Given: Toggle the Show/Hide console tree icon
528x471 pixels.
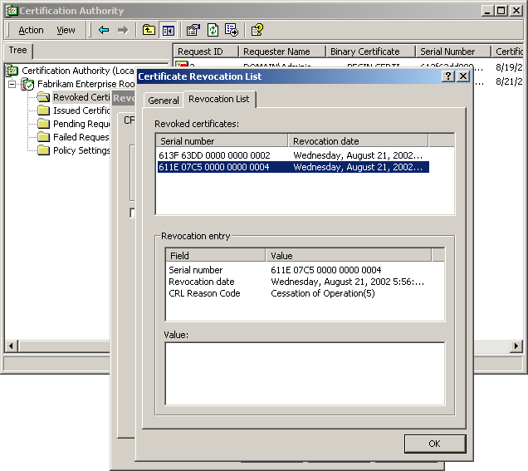Looking at the screenshot, I should [x=169, y=30].
